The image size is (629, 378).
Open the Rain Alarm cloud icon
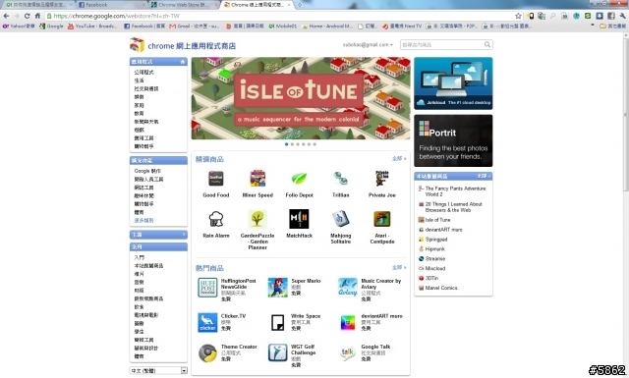[x=216, y=219]
